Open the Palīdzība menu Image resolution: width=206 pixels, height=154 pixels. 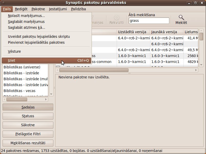tap(79, 9)
